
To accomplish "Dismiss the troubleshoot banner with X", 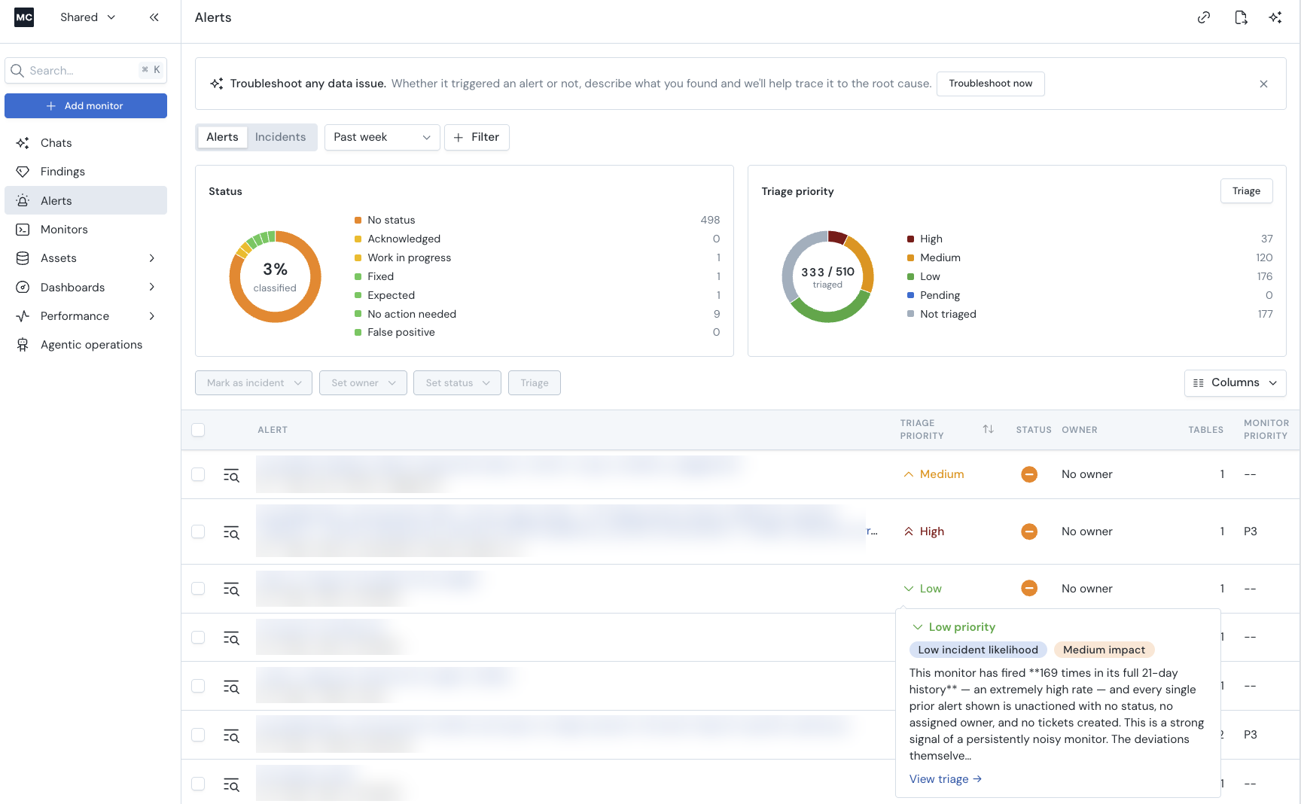I will 1263,84.
